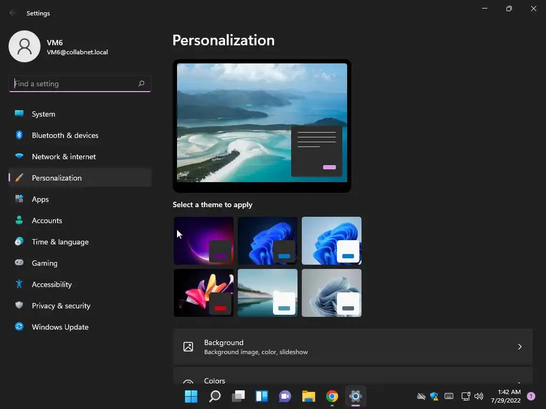Image resolution: width=546 pixels, height=409 pixels.
Task: Apply the lake landscape theme
Action: tap(268, 293)
